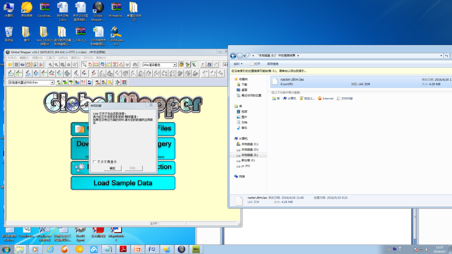Check the 下次不再显示 checkbox
The height and width of the screenshot is (254, 452).
pyautogui.click(x=94, y=162)
